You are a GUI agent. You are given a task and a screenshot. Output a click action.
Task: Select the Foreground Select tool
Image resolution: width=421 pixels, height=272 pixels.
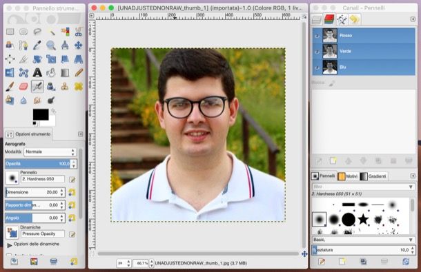click(10, 45)
